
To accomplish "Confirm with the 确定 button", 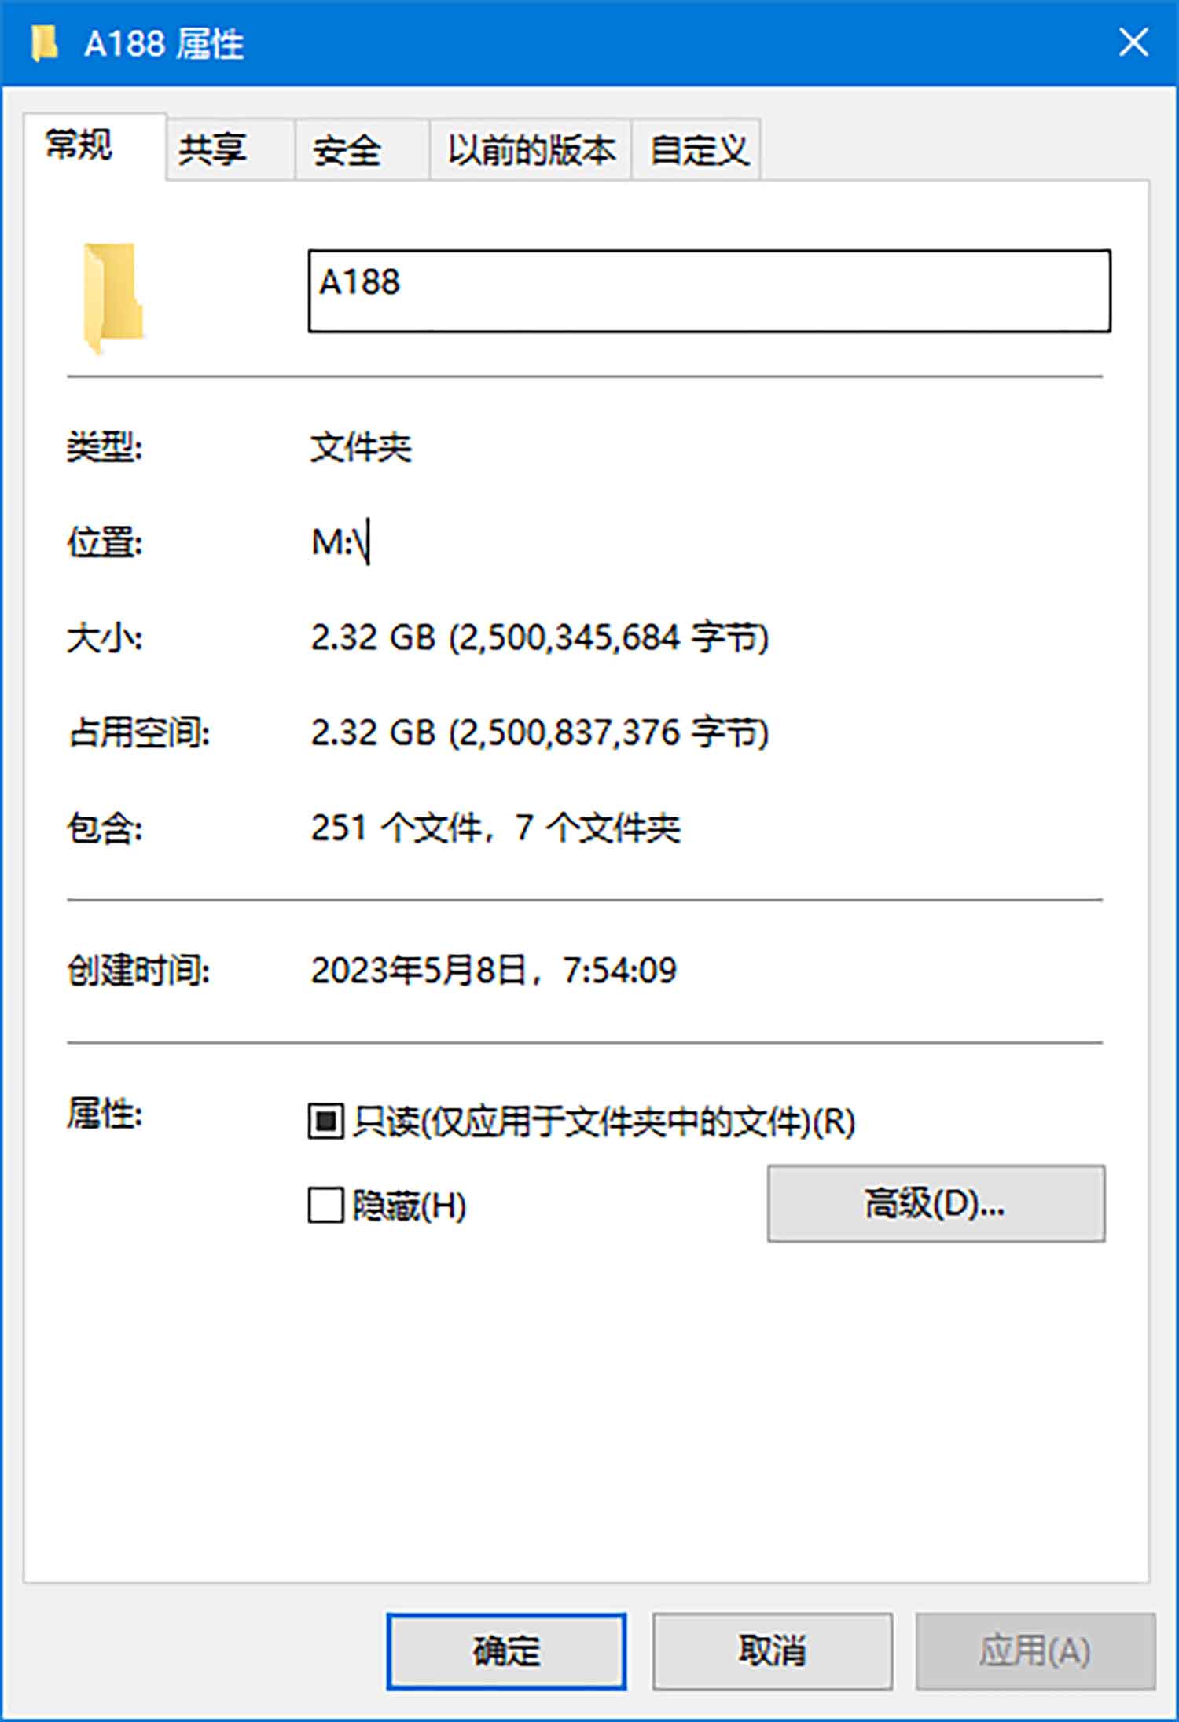I will (506, 1650).
